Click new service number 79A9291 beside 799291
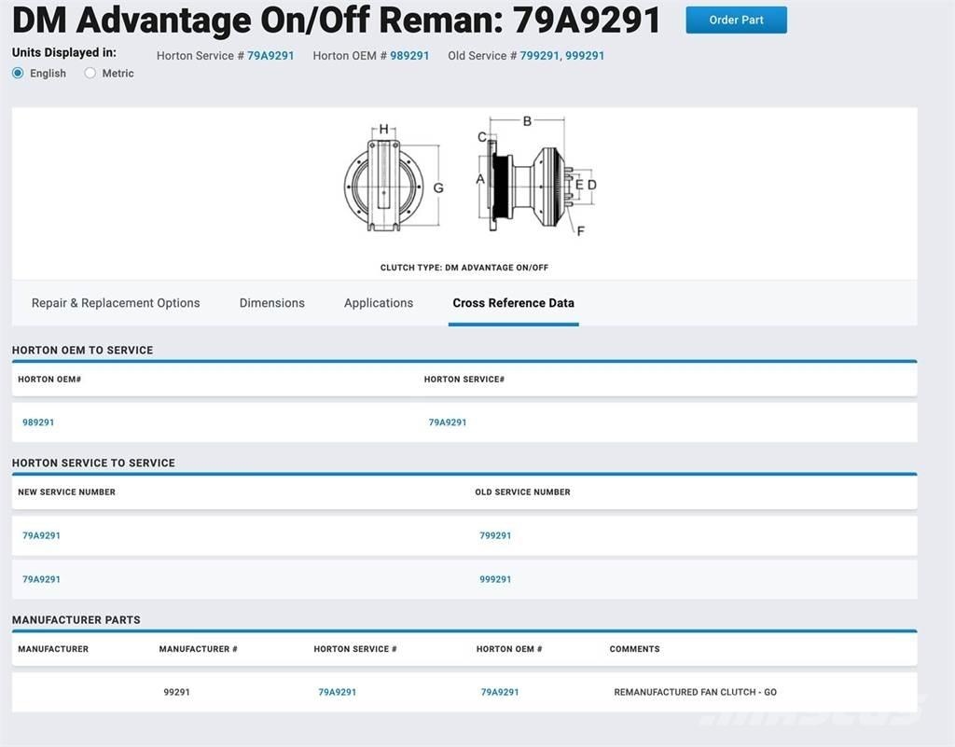955x747 pixels. pyautogui.click(x=41, y=535)
